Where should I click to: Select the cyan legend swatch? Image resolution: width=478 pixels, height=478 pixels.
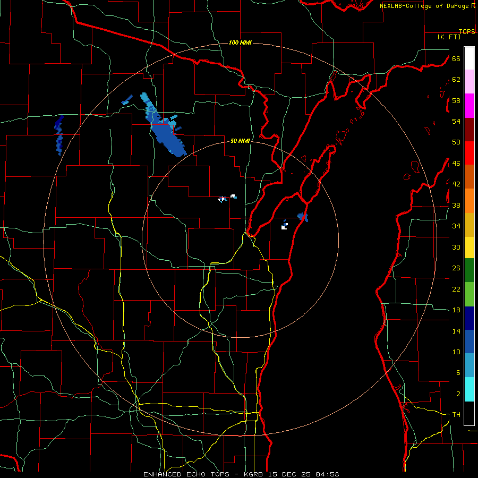coord(469,390)
